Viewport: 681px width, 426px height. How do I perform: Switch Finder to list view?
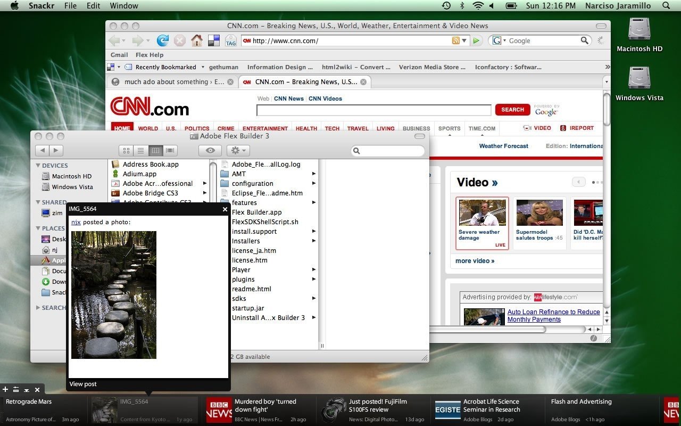[x=140, y=151]
